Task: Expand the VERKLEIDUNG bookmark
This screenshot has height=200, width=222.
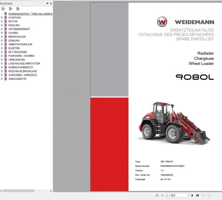Action: [x=2, y=60]
